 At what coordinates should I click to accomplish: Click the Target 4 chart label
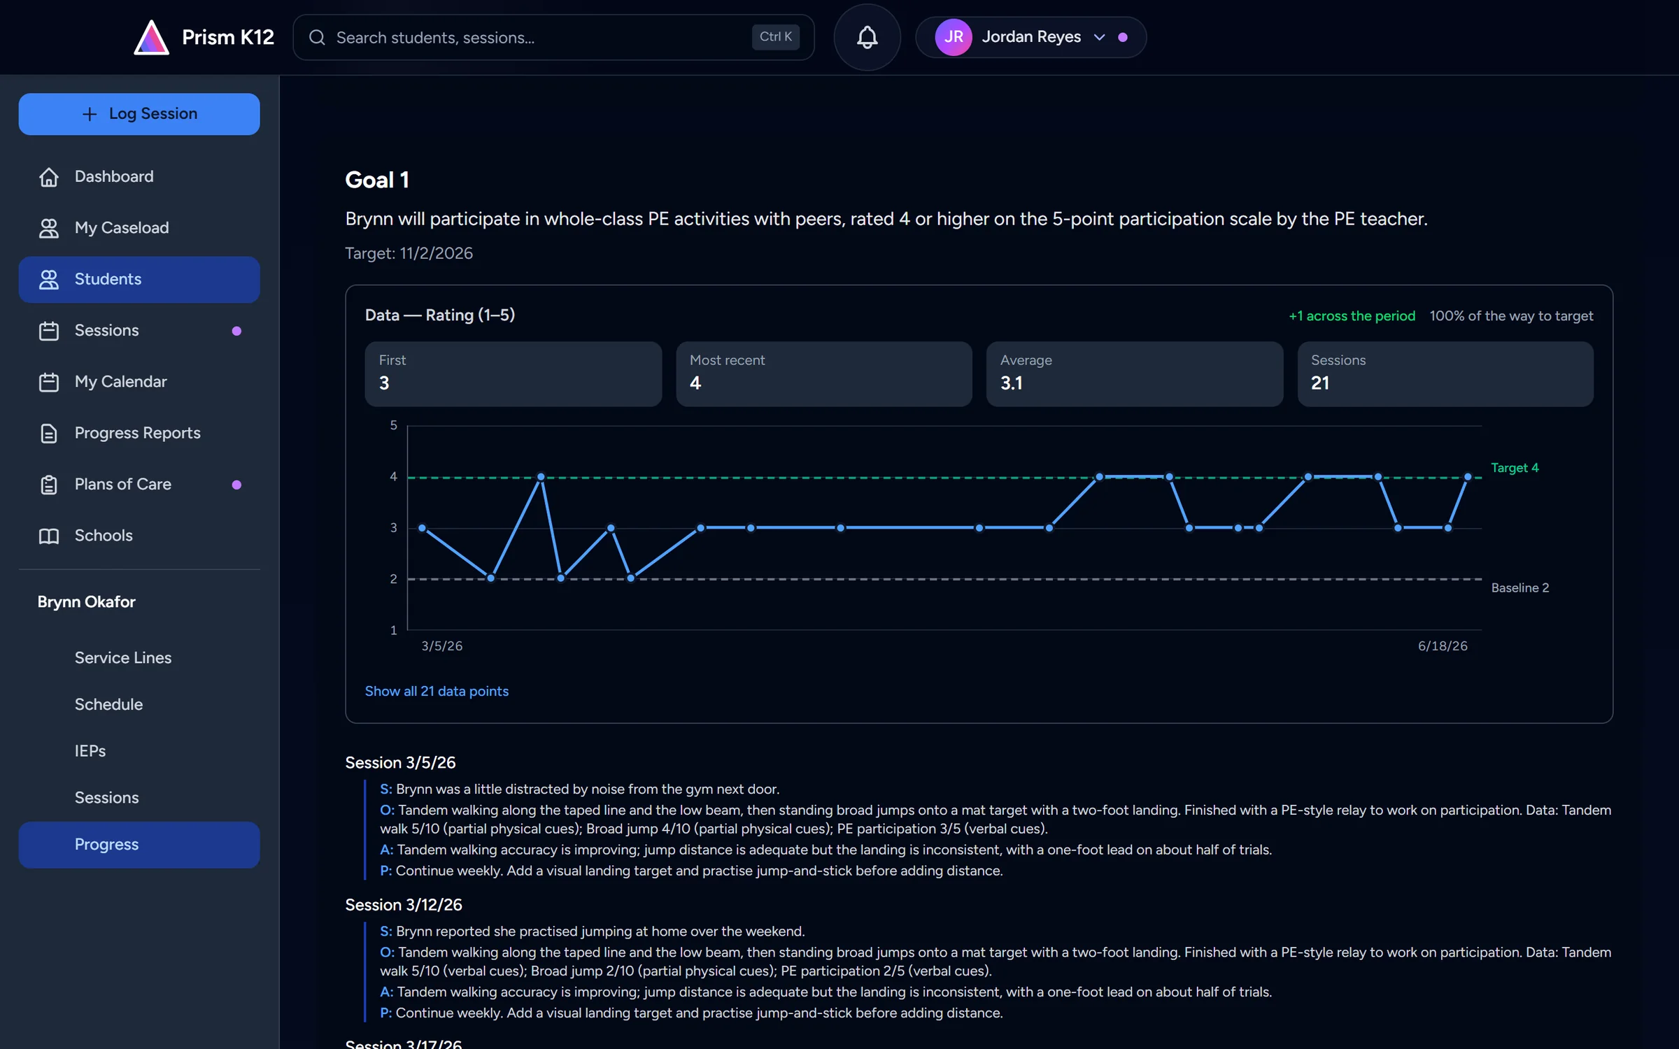[1515, 468]
